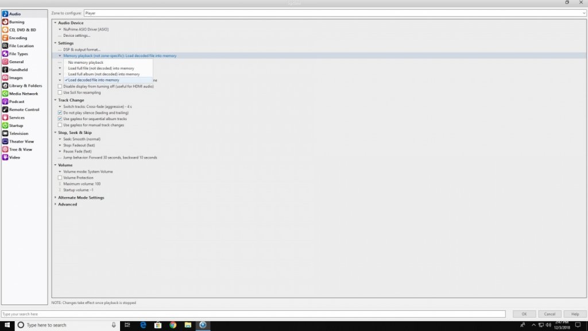Collapse the Audio Device section
This screenshot has height=331, width=588.
coord(55,23)
